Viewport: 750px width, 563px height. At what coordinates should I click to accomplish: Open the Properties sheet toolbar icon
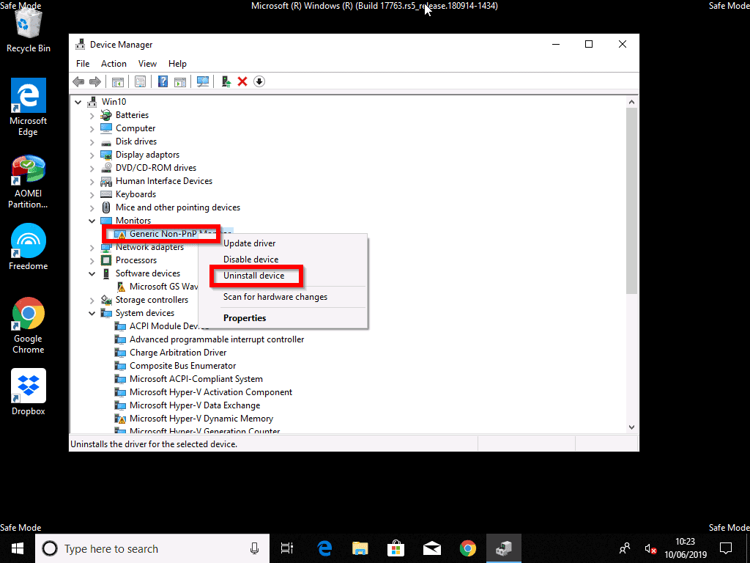pyautogui.click(x=140, y=82)
